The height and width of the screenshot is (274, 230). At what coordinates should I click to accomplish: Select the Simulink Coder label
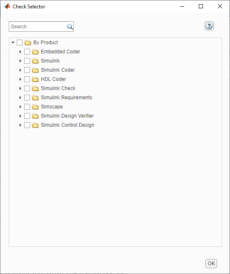58,70
